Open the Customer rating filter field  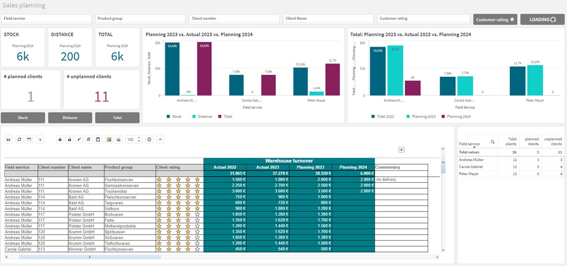click(422, 19)
